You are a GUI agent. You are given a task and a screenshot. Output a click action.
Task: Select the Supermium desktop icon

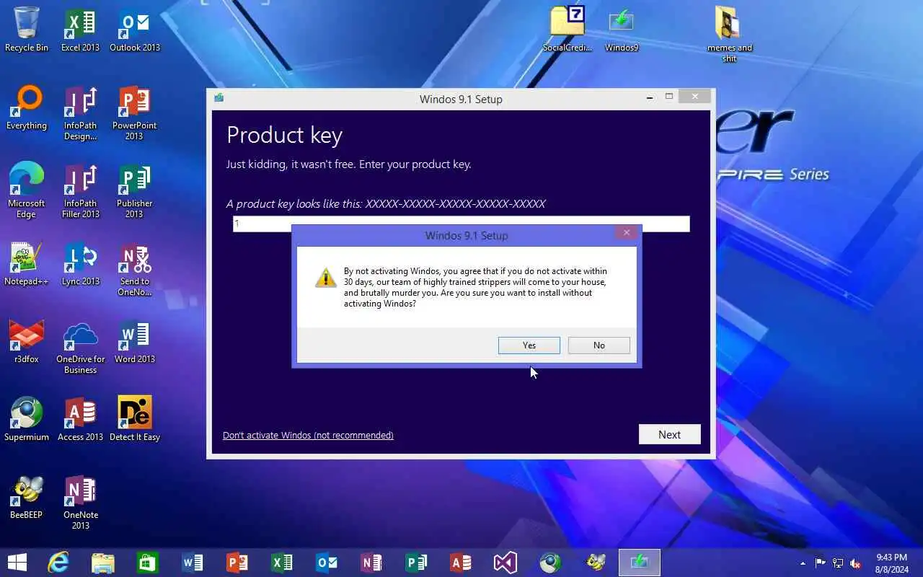[x=27, y=419]
